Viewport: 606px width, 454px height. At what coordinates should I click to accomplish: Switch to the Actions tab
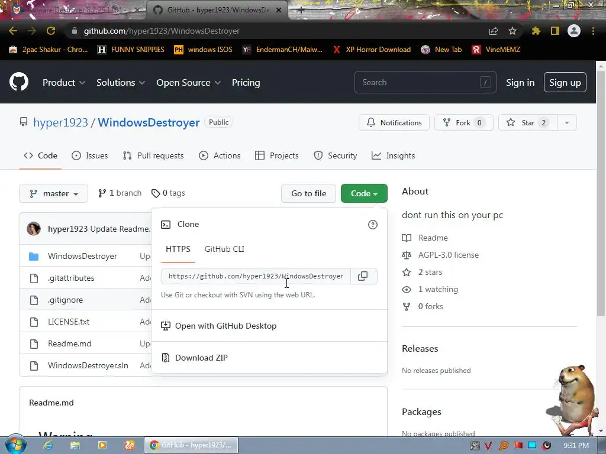point(220,155)
